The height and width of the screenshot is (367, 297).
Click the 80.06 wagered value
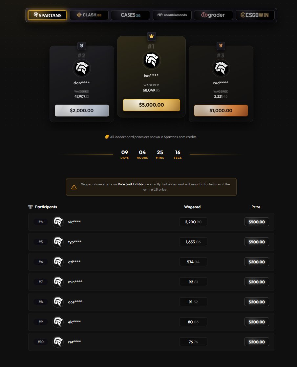coord(193,322)
